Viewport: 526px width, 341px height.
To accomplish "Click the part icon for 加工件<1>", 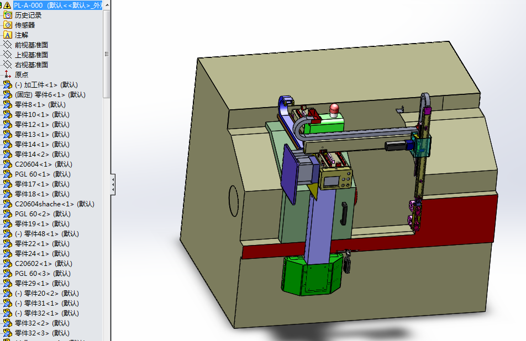I will (7, 85).
